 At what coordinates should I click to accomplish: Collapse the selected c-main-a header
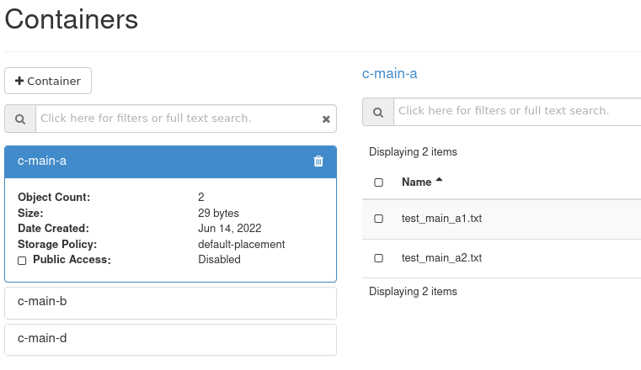click(x=42, y=161)
